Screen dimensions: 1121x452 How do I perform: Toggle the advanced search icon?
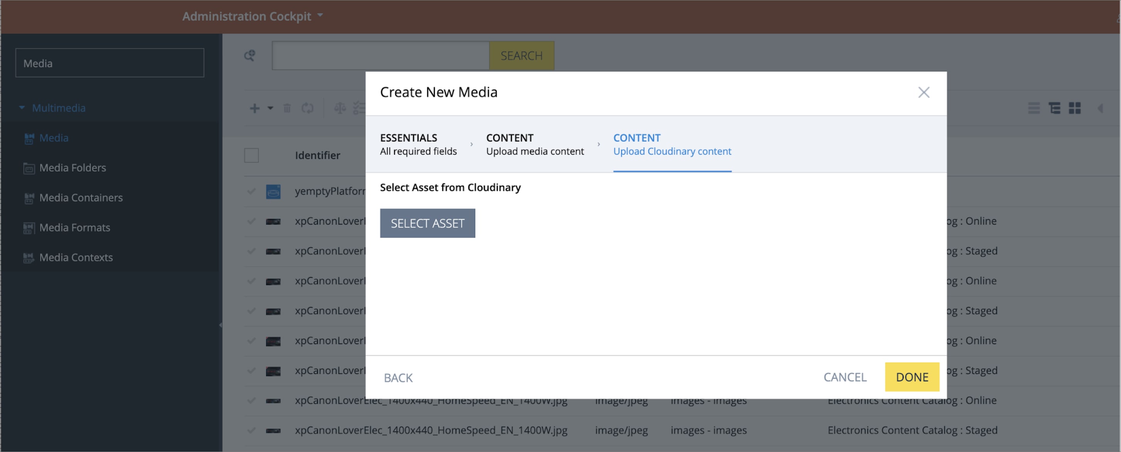coord(249,56)
